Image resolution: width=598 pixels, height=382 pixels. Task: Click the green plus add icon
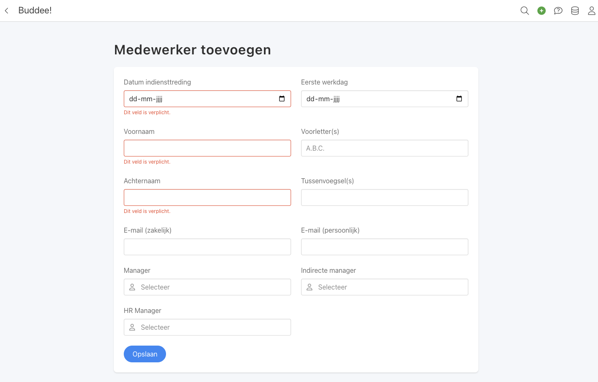tap(542, 10)
